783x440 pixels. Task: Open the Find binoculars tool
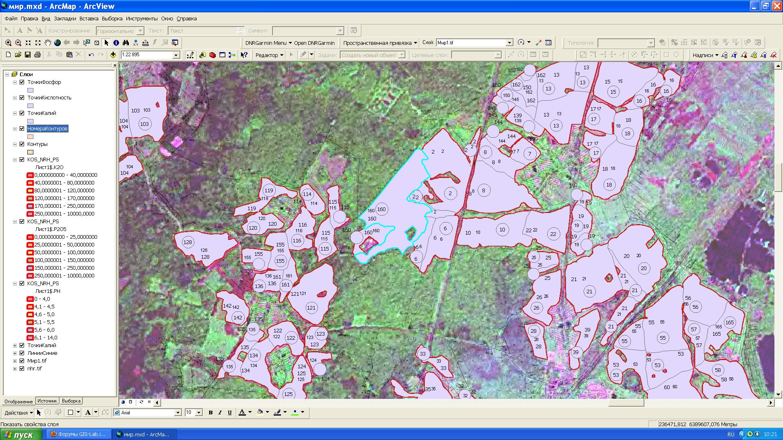click(126, 43)
